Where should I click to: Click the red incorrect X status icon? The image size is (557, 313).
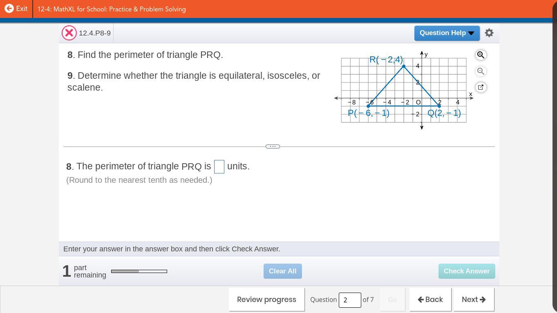point(69,33)
